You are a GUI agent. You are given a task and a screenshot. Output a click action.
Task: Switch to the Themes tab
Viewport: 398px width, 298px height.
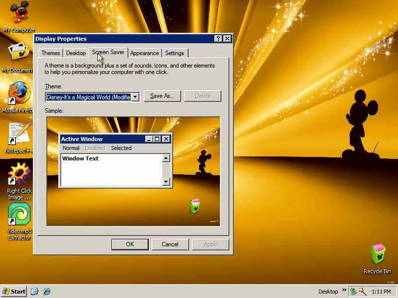pos(51,53)
